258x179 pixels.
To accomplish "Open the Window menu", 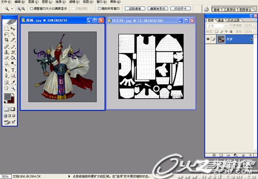I will click(101, 2).
